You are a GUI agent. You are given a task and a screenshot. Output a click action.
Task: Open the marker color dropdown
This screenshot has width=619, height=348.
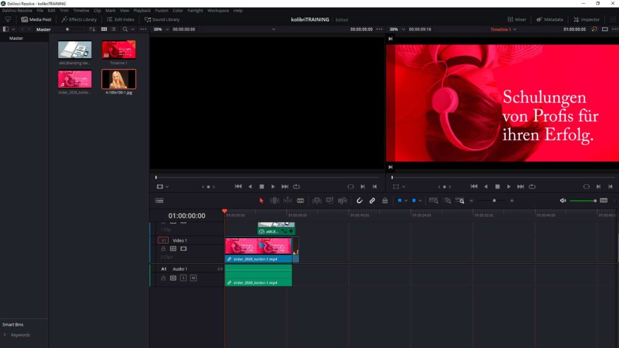(x=420, y=201)
